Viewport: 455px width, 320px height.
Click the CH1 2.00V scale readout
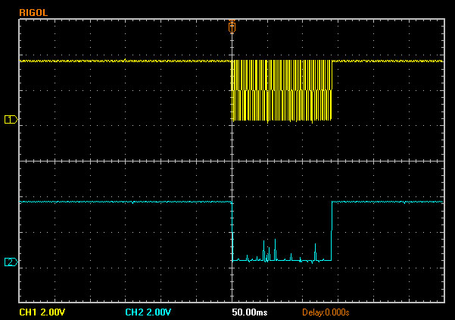(x=42, y=312)
